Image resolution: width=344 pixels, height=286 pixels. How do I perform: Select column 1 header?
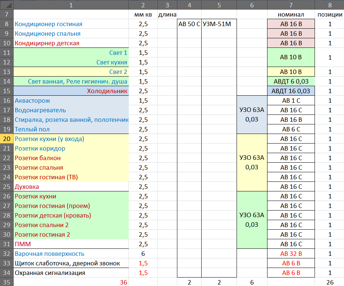pyautogui.click(x=71, y=5)
